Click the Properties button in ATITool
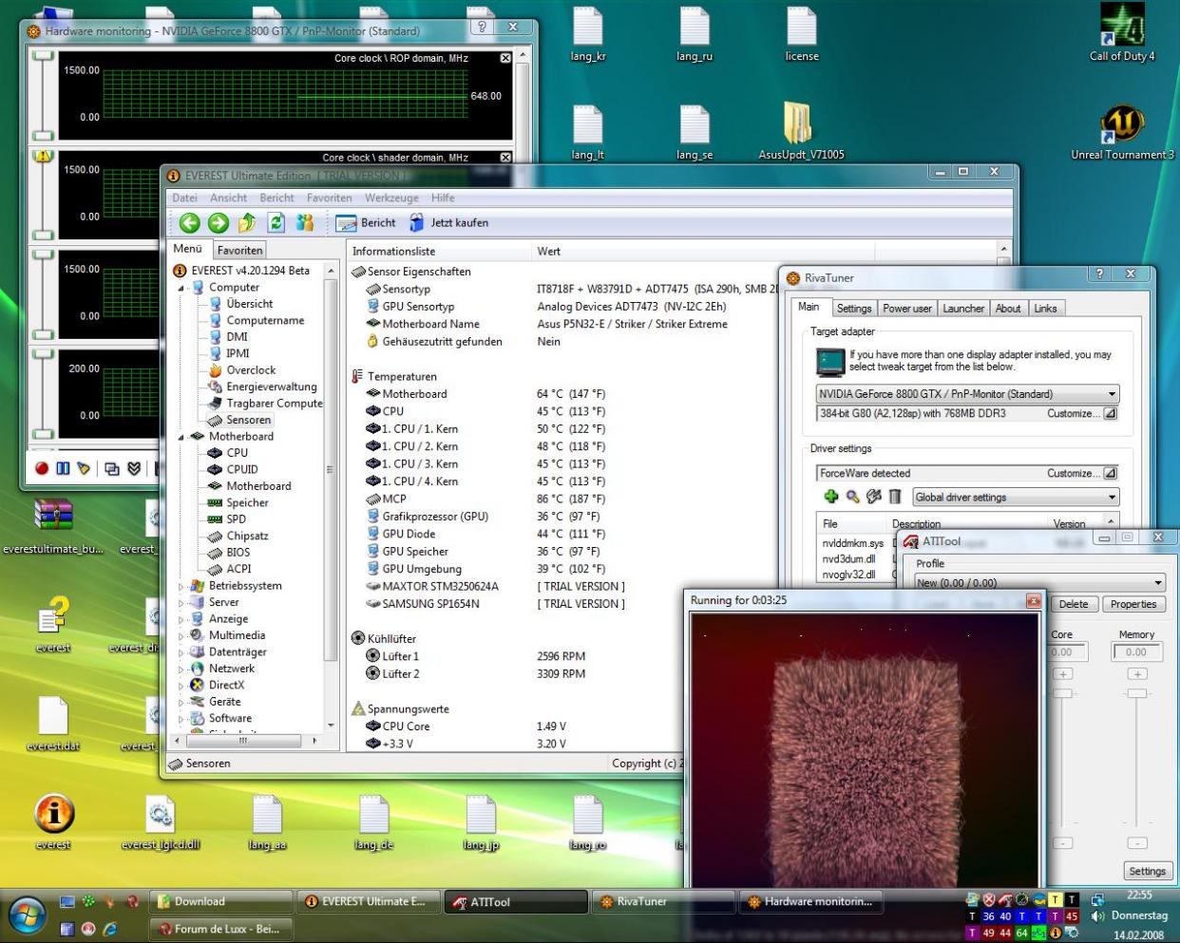This screenshot has height=943, width=1180. 1132,604
